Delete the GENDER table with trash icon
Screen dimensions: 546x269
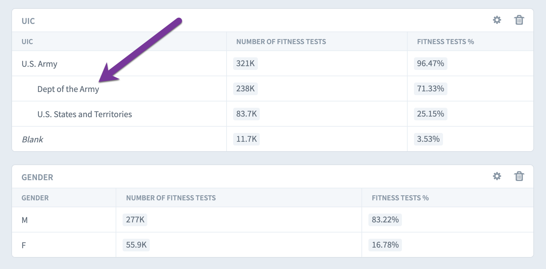[x=519, y=176]
